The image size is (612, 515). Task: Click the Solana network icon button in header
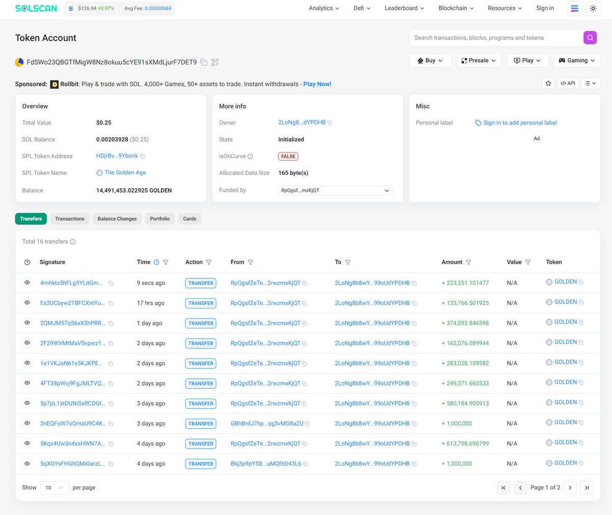point(575,8)
